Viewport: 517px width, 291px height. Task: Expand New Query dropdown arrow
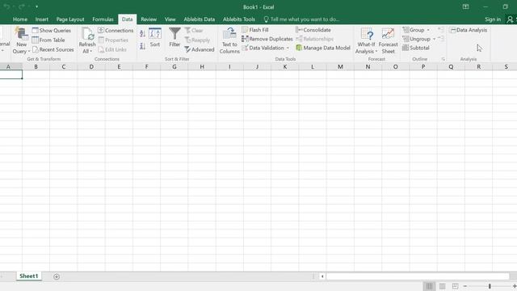click(x=29, y=52)
